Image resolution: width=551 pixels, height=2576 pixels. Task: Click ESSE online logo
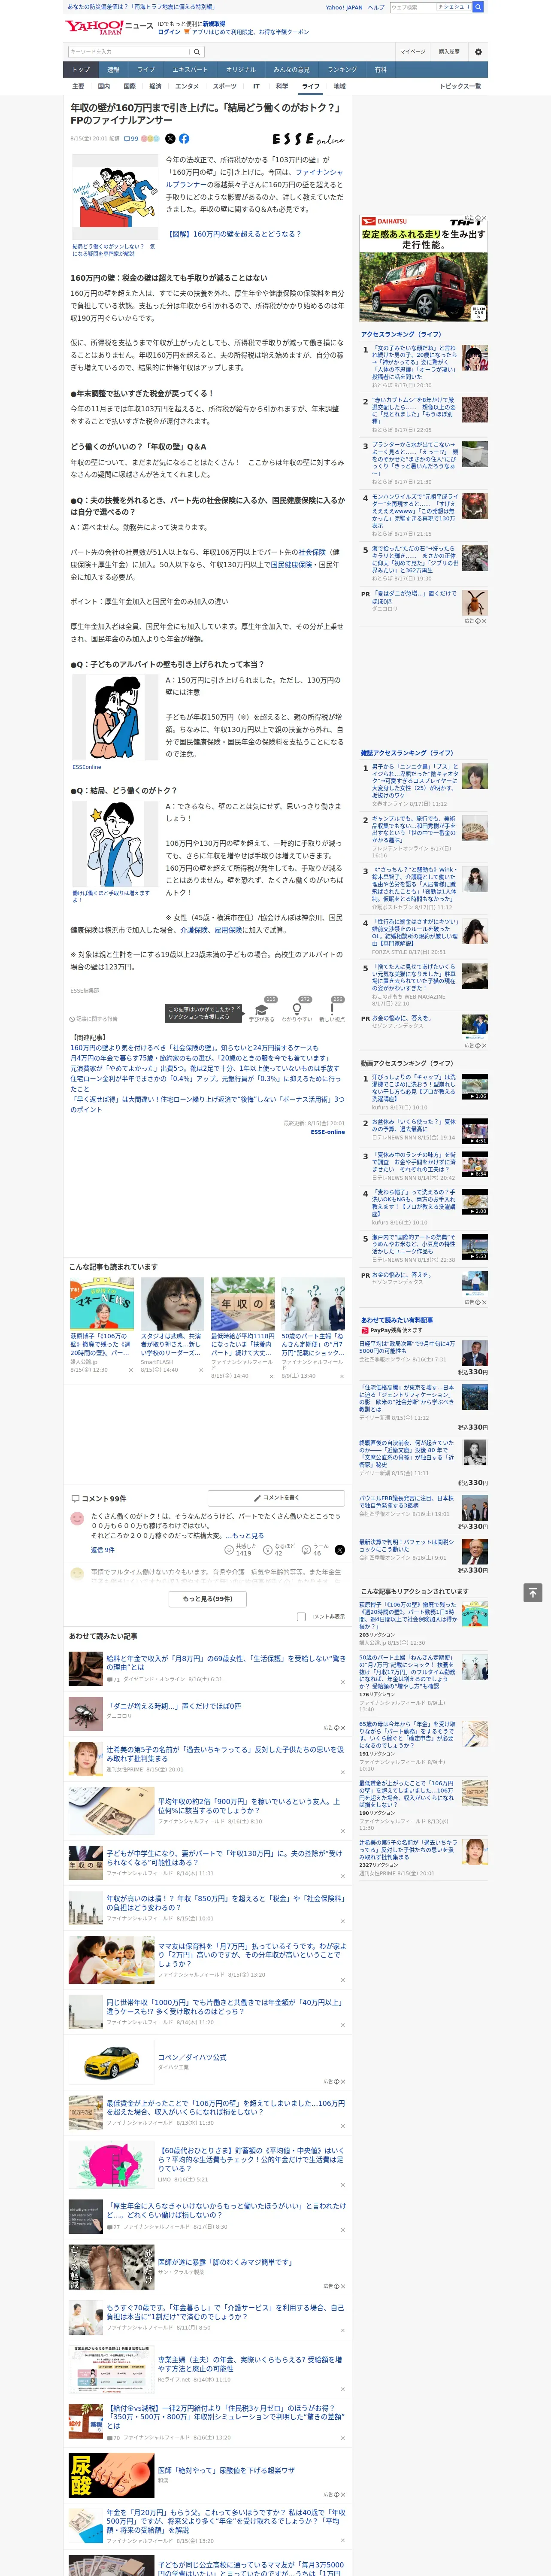point(308,139)
